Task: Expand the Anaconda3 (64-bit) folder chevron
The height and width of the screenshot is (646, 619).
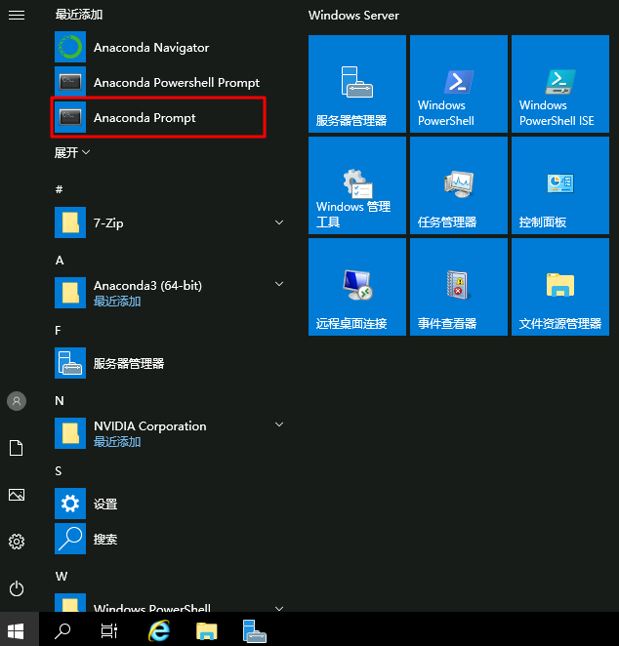Action: click(x=279, y=284)
